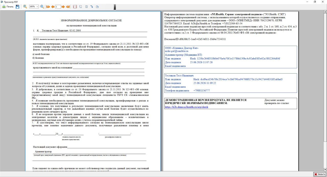The height and width of the screenshot is (177, 327).
Task: Toggle full screen fit icon with red arrows
Action: coord(75,7)
